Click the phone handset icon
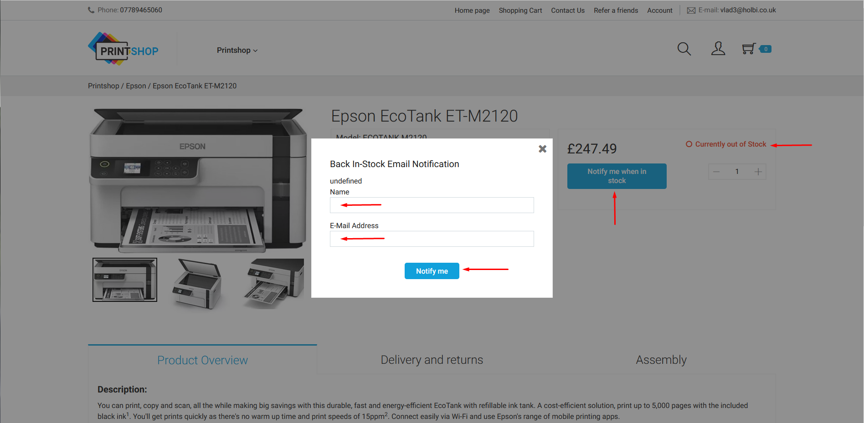The height and width of the screenshot is (423, 864). [91, 10]
